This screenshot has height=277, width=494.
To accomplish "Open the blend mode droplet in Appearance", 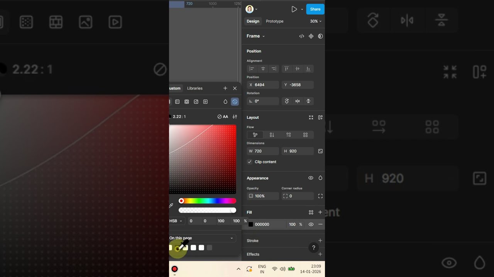I will (320, 178).
